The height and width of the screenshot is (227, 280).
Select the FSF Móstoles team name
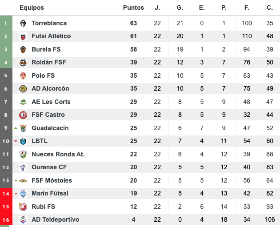(52, 180)
